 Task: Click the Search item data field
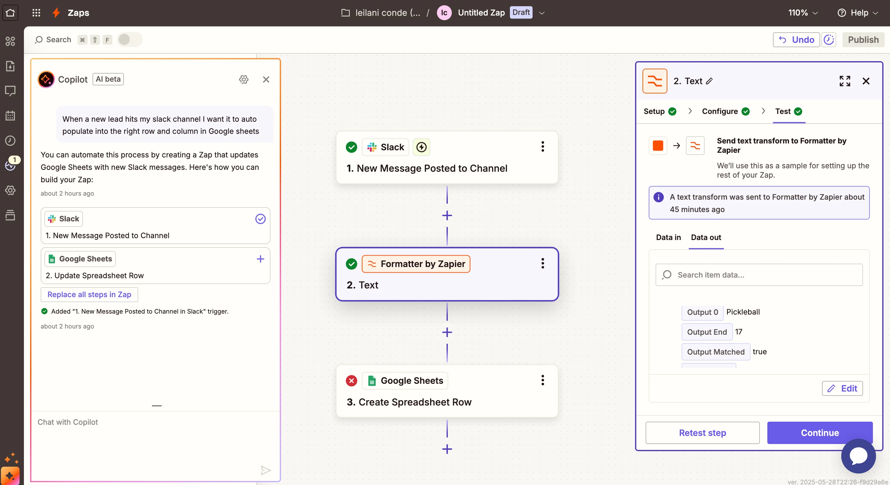[759, 274]
